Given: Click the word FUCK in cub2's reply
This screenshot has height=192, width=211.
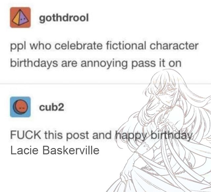Looking at the screenshot, I should tap(26, 135).
